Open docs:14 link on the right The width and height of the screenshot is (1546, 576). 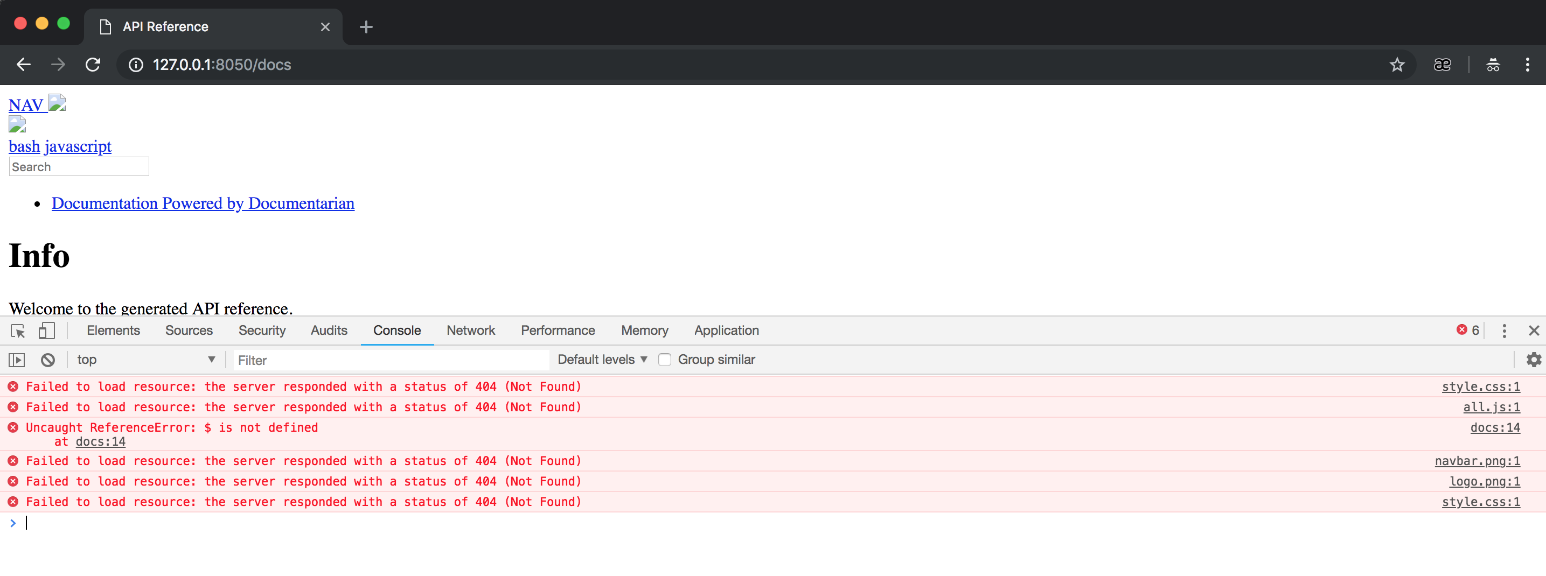pyautogui.click(x=1495, y=428)
